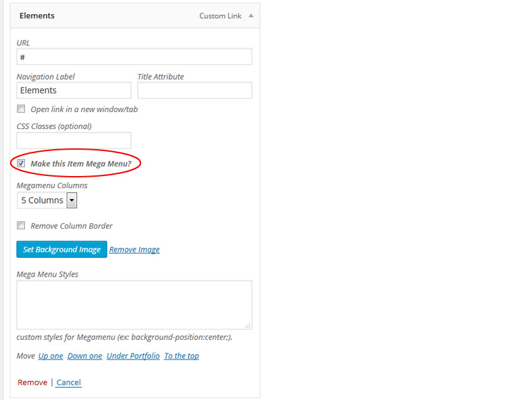
Task: Click the Cancel link
Action: coord(69,382)
